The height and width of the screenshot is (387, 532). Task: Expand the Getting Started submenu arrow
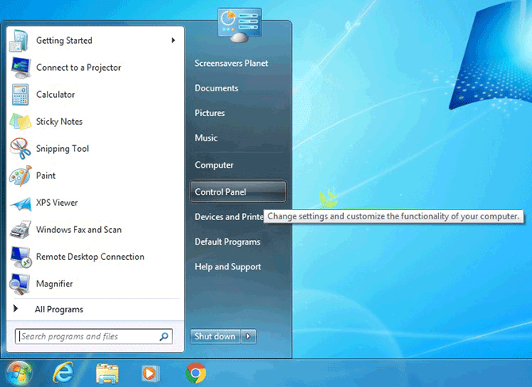pos(173,41)
